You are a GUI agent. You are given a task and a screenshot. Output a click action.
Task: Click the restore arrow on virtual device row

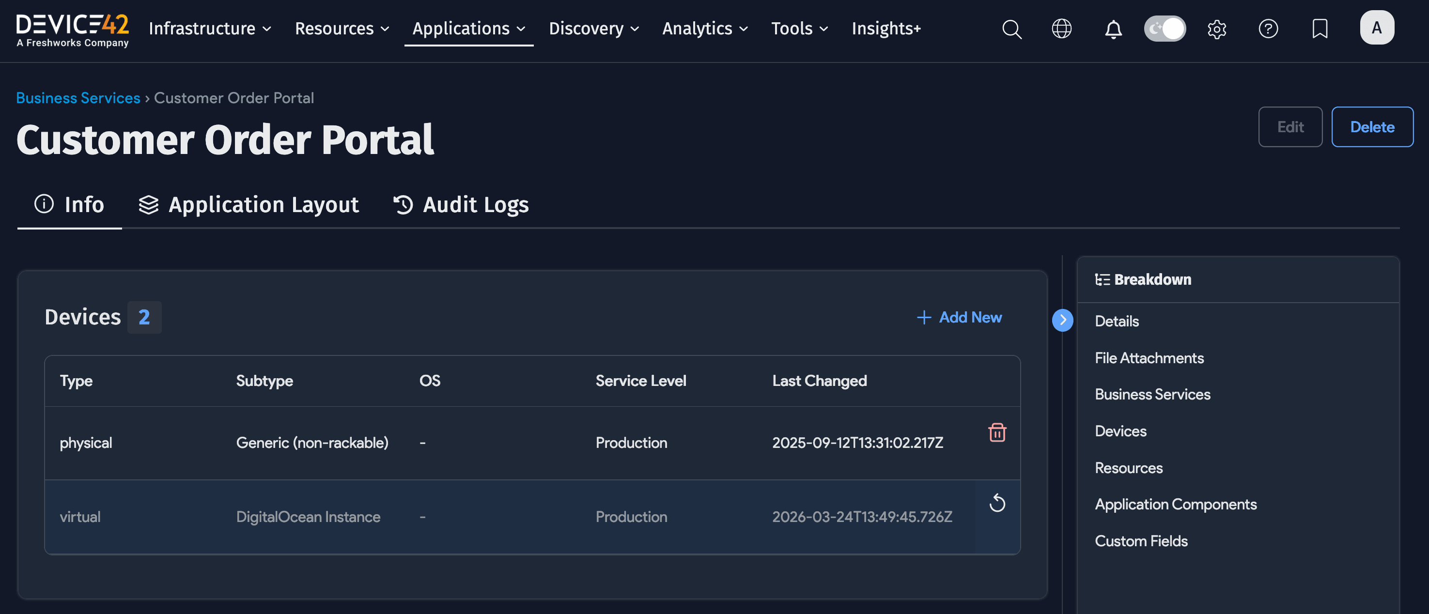click(997, 503)
